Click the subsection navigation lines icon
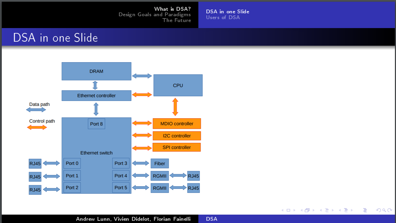 (327, 210)
